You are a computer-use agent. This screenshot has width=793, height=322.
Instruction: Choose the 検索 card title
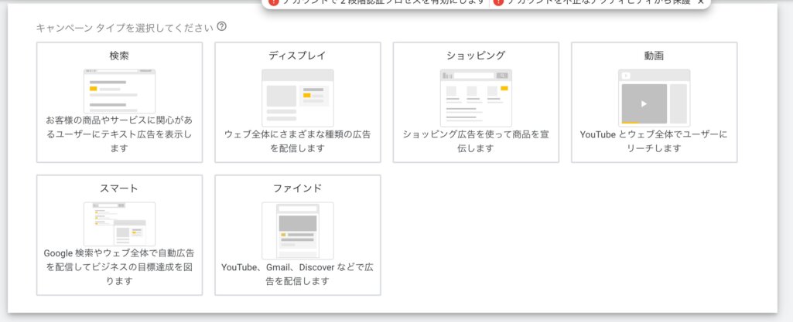119,56
